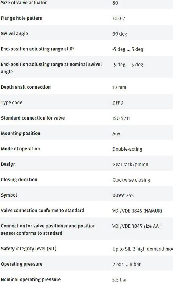This screenshot has height=283, width=173.
Task: Click 'End-position adjusting range at 0°' label
Action: click(38, 49)
